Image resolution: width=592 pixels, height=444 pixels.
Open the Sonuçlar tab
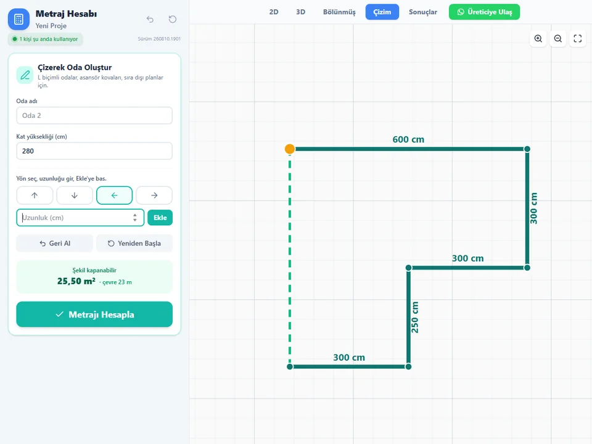pyautogui.click(x=423, y=12)
